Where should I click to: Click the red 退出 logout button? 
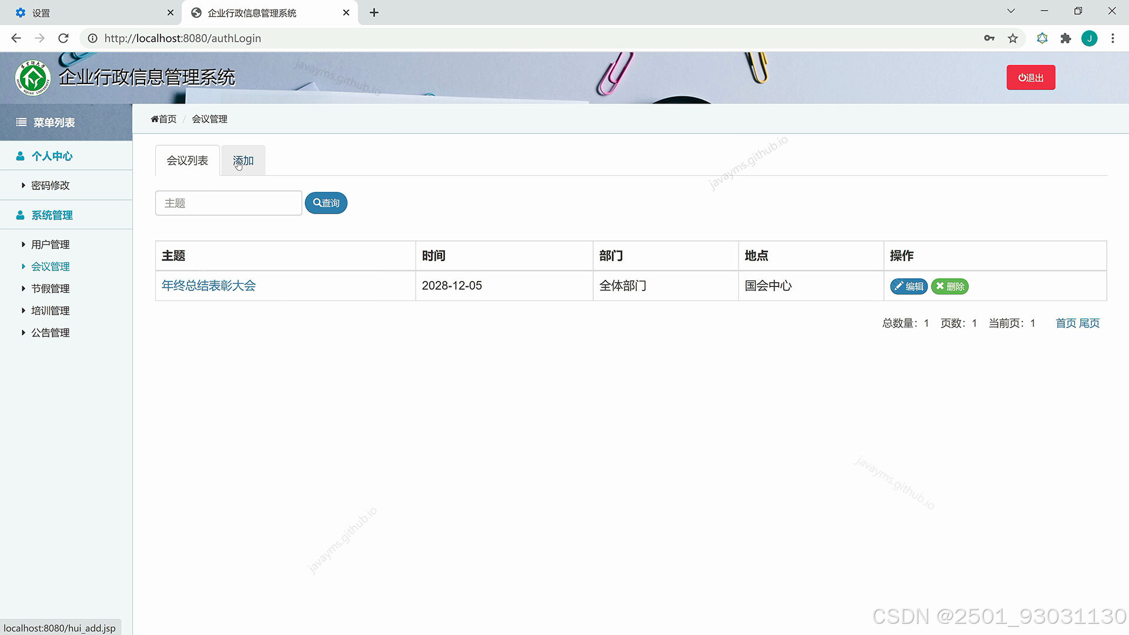pyautogui.click(x=1030, y=78)
